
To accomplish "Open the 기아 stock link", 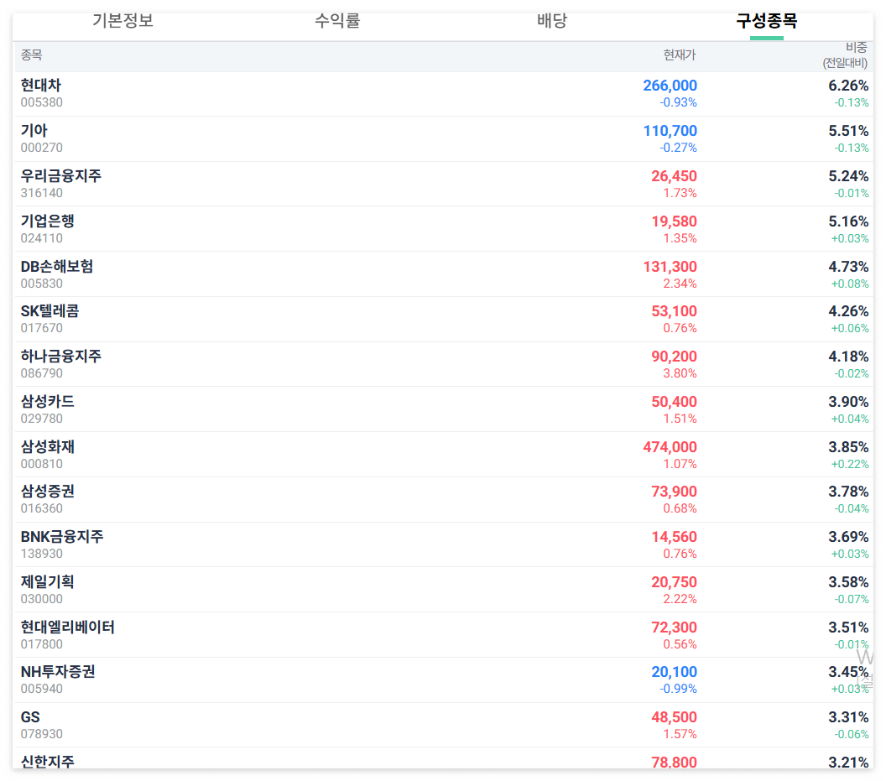I will [34, 131].
